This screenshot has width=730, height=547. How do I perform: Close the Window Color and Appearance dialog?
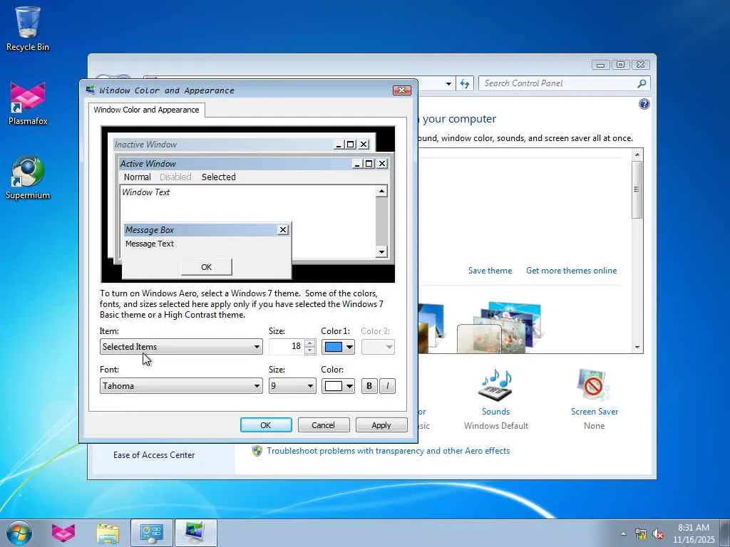click(402, 90)
